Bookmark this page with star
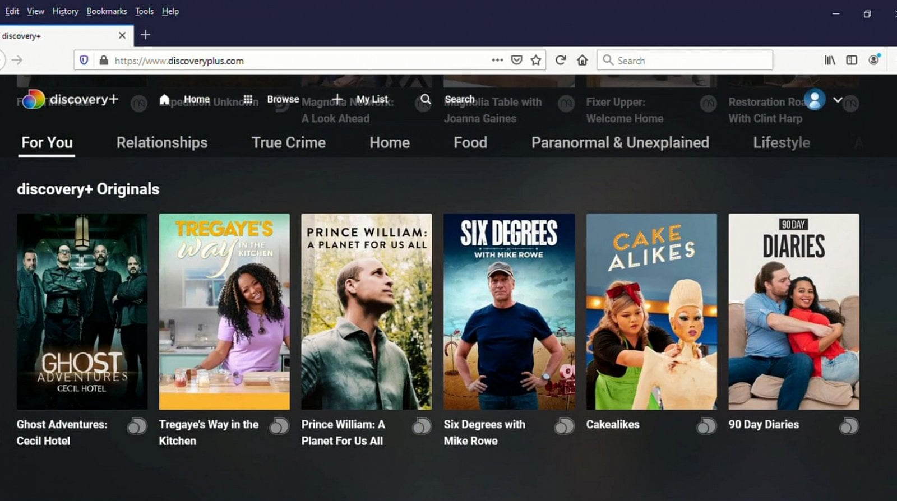The image size is (897, 501). 536,60
